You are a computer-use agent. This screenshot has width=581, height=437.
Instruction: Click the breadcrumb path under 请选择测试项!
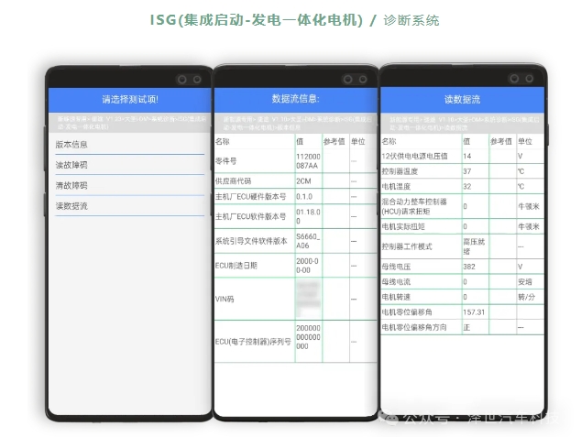tap(130, 123)
